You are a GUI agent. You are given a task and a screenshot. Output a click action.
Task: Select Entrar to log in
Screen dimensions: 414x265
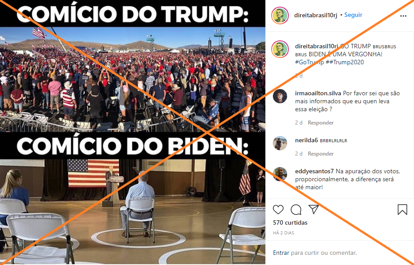coord(281,253)
